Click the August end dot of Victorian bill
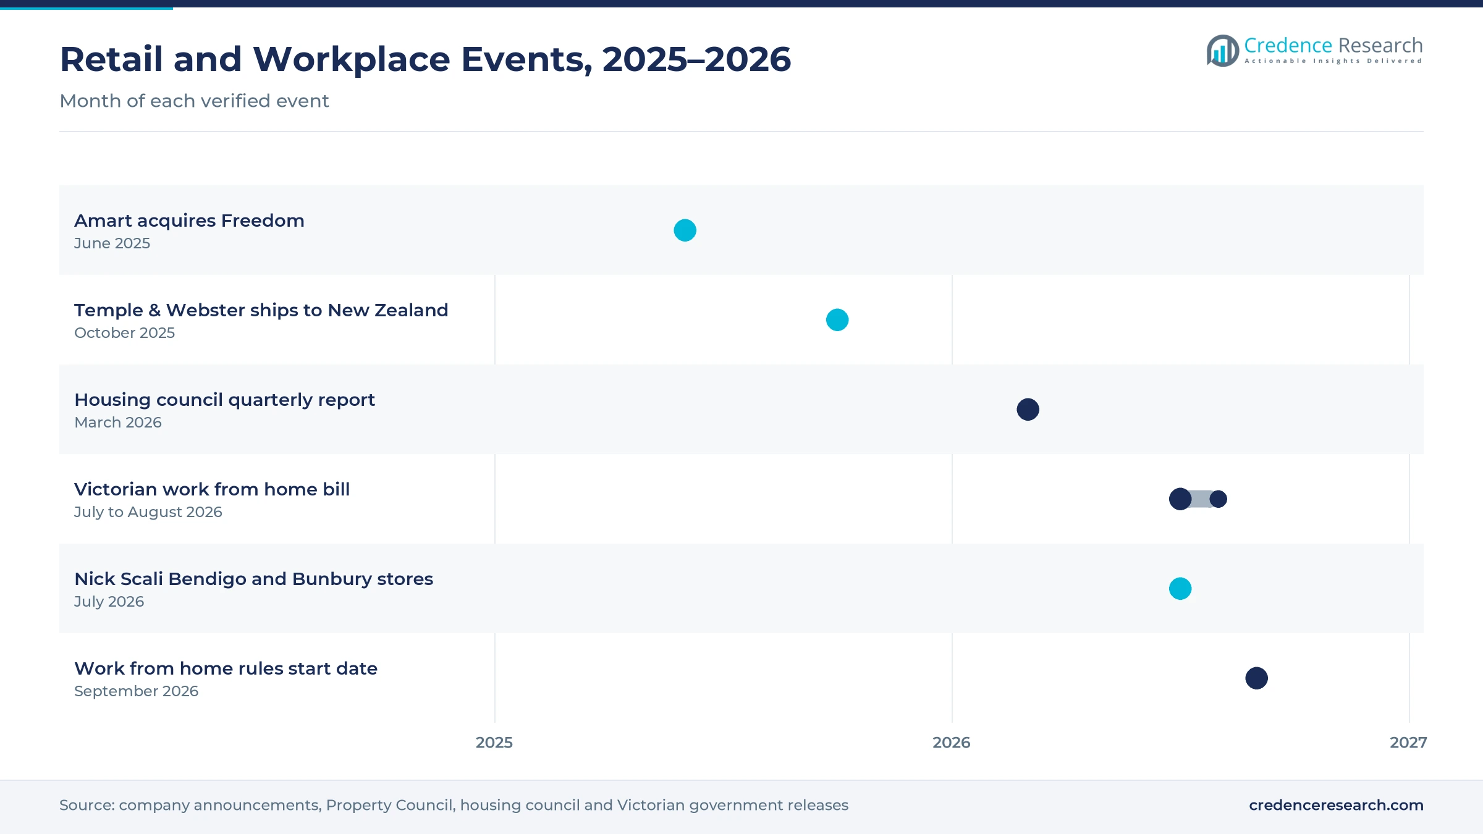Screen dimensions: 1483x834 tap(1219, 499)
